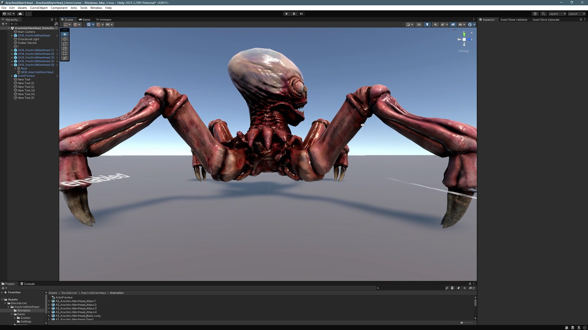Open the undo history icon

[x=535, y=14]
